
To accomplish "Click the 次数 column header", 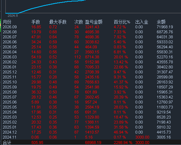I will tap(78, 22).
